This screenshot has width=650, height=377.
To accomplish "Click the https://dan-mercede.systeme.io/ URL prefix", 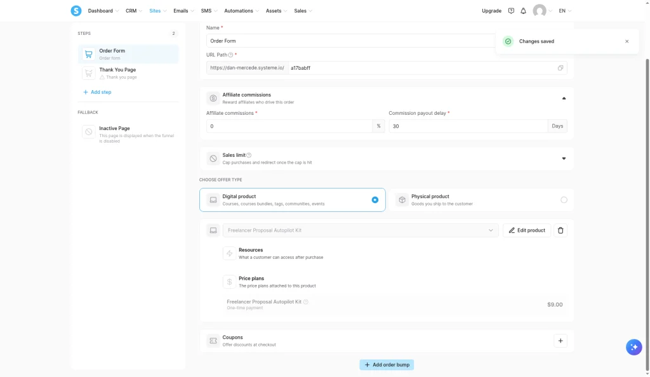I will [x=247, y=68].
